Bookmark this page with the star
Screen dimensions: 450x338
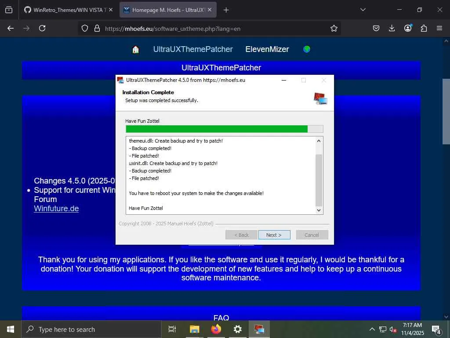click(x=334, y=29)
